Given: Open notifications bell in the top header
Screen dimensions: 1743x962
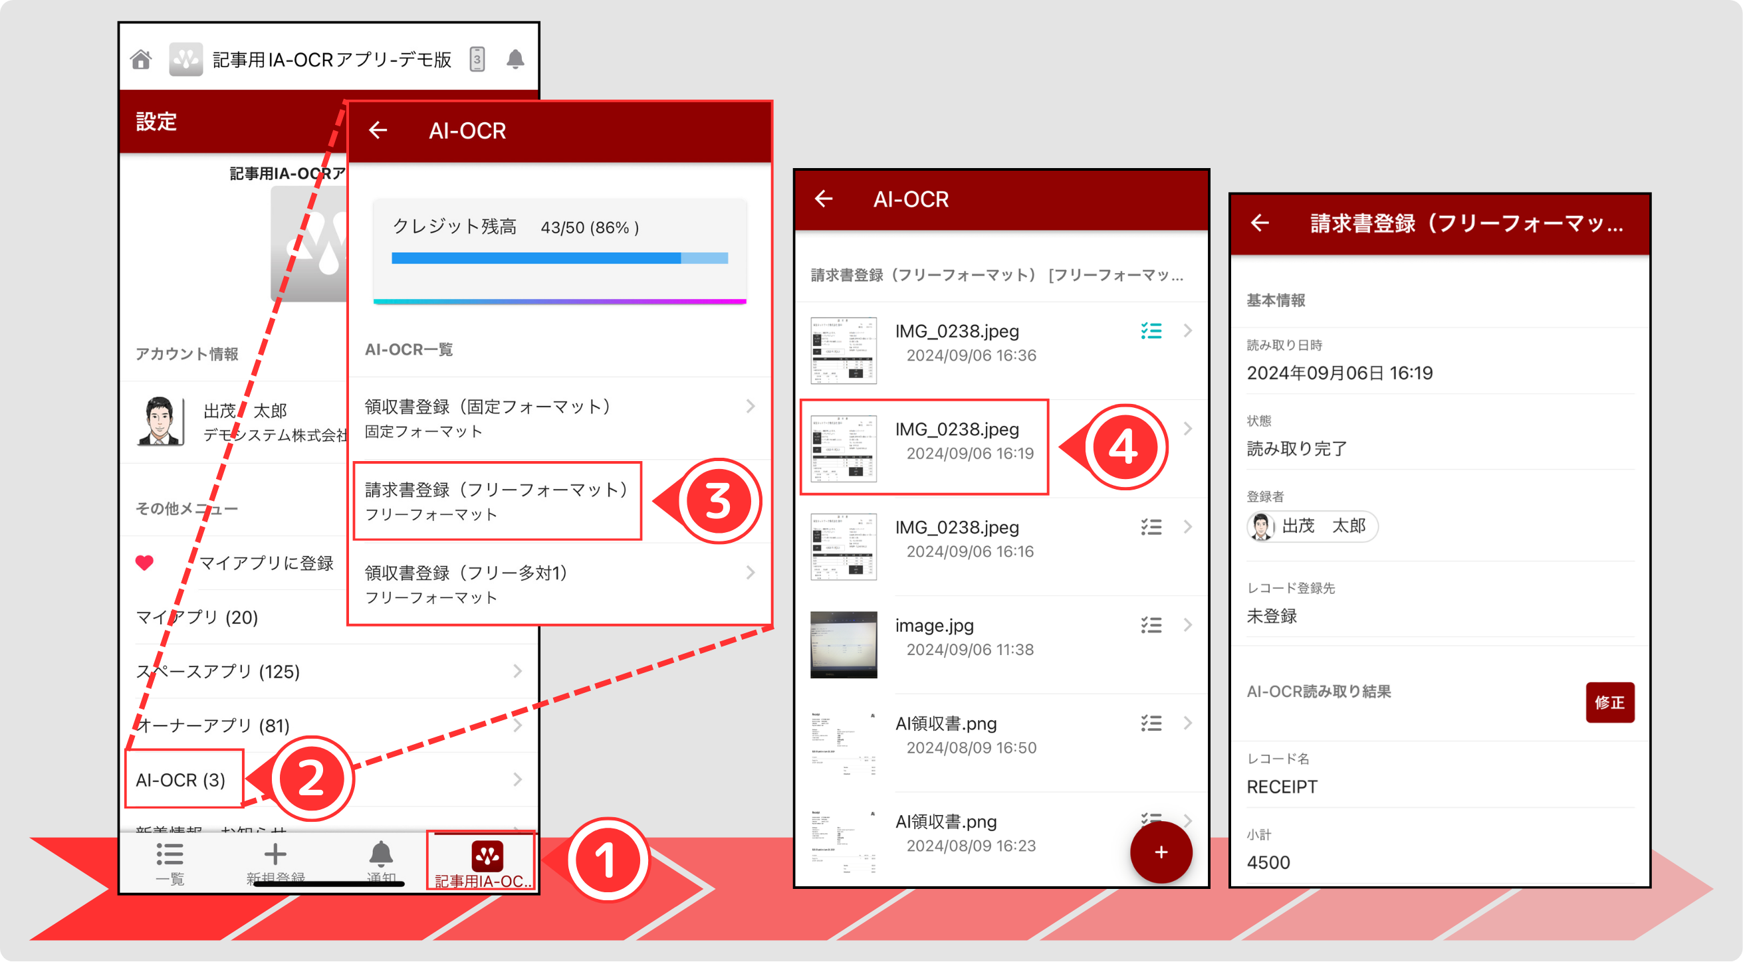Looking at the screenshot, I should click(516, 60).
